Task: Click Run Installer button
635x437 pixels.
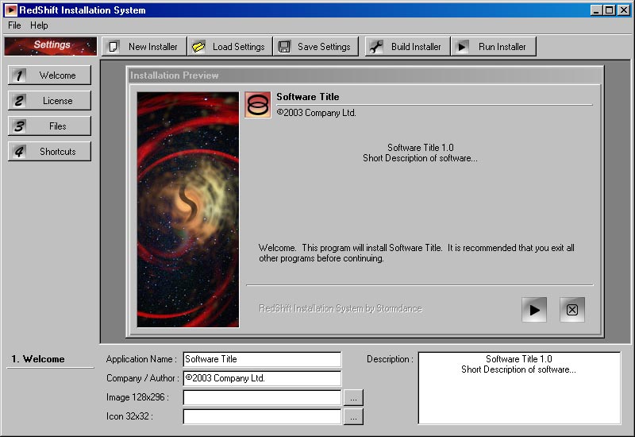Action: pyautogui.click(x=494, y=47)
